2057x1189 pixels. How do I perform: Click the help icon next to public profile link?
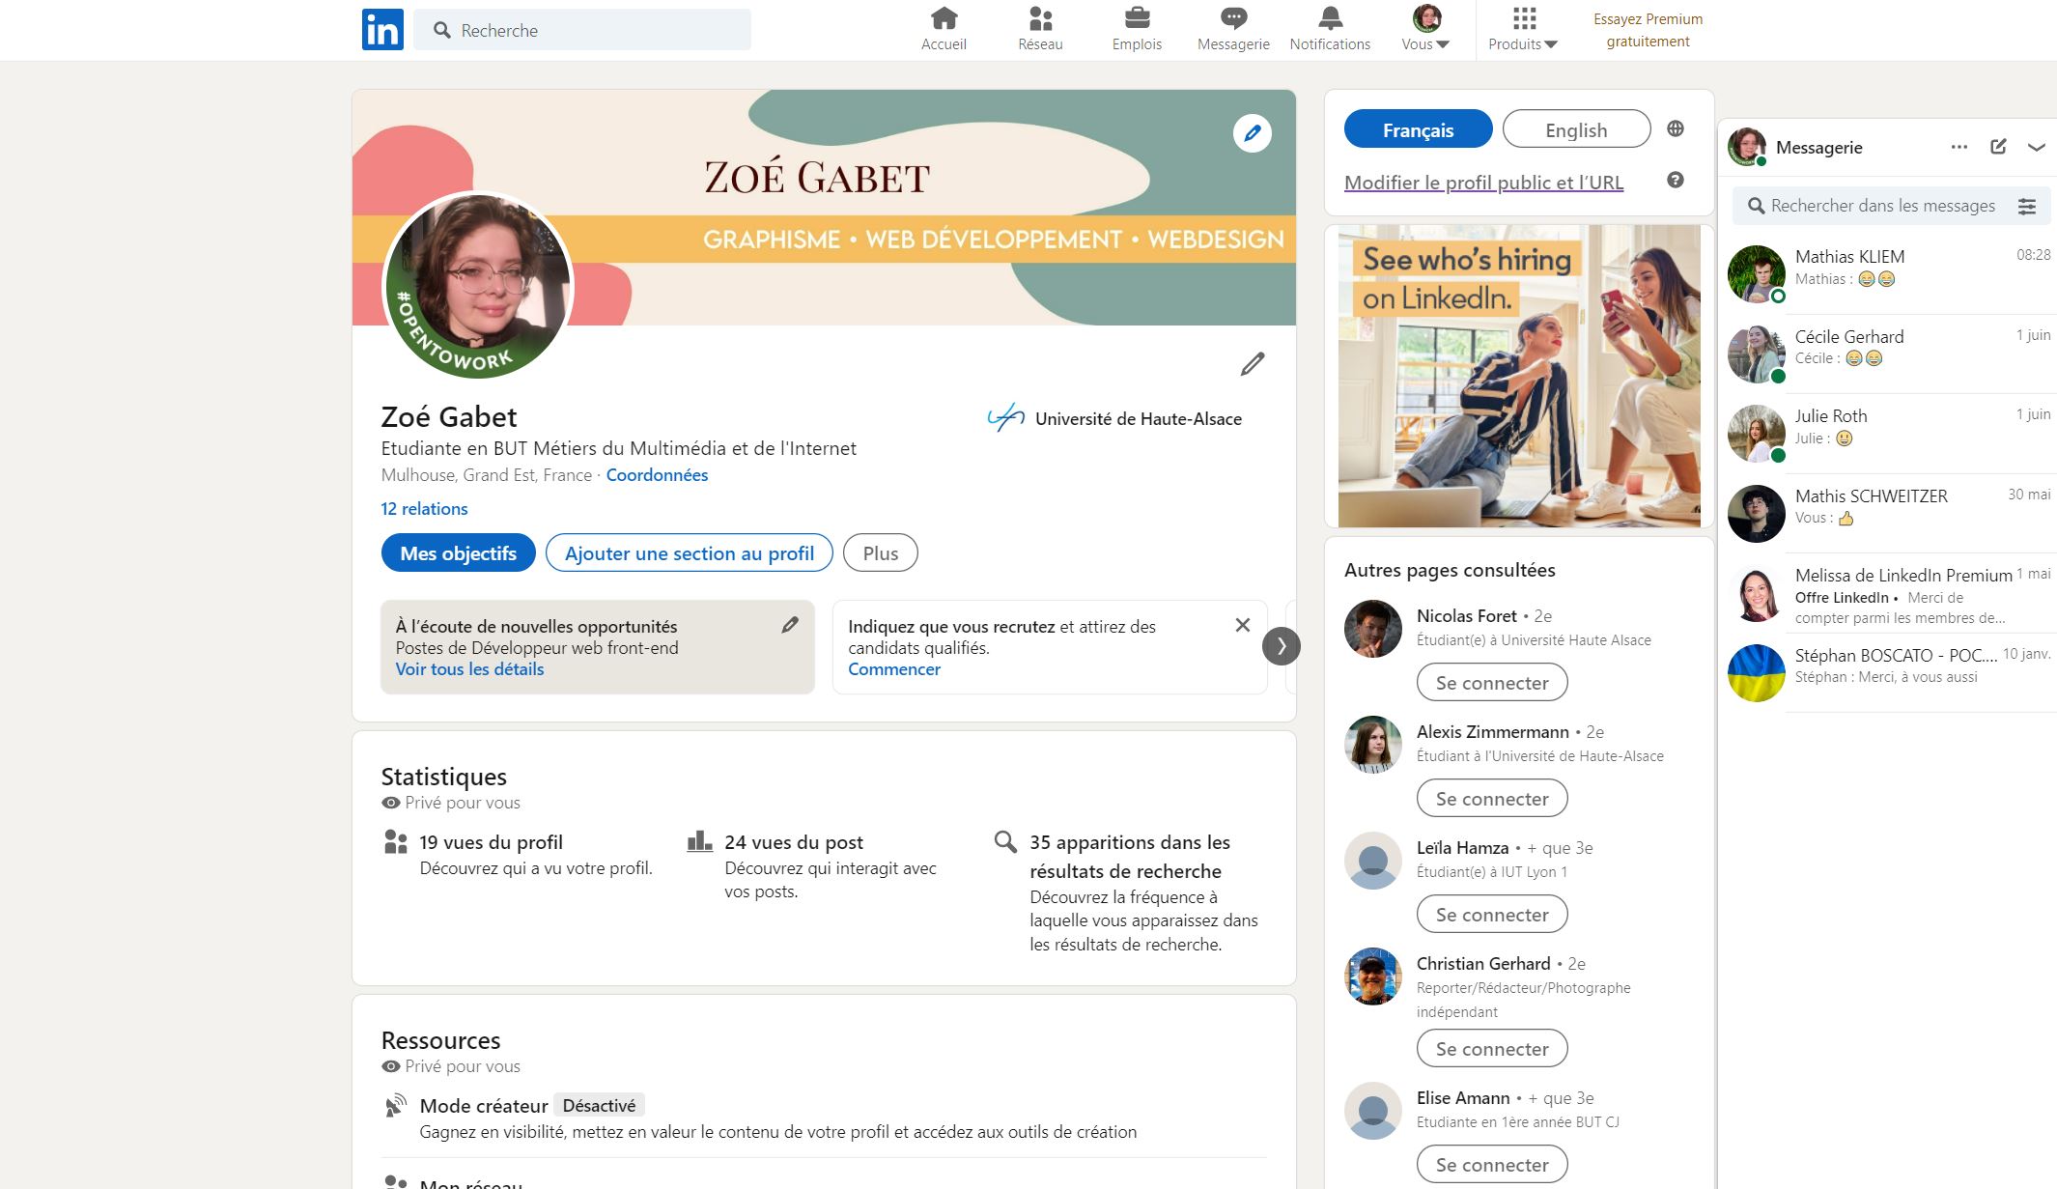[1676, 181]
